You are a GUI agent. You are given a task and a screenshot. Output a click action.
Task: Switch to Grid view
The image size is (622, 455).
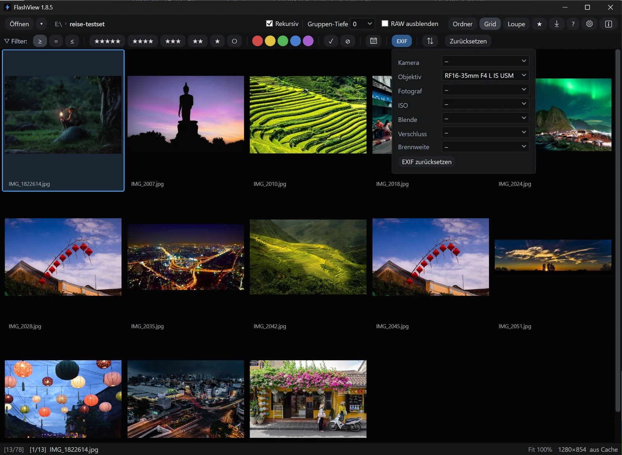[x=490, y=24]
